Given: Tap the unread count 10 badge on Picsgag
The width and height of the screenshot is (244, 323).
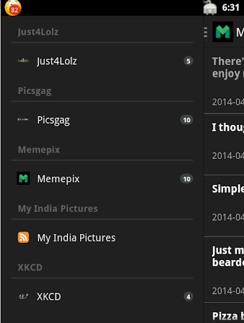Looking at the screenshot, I should click(187, 120).
